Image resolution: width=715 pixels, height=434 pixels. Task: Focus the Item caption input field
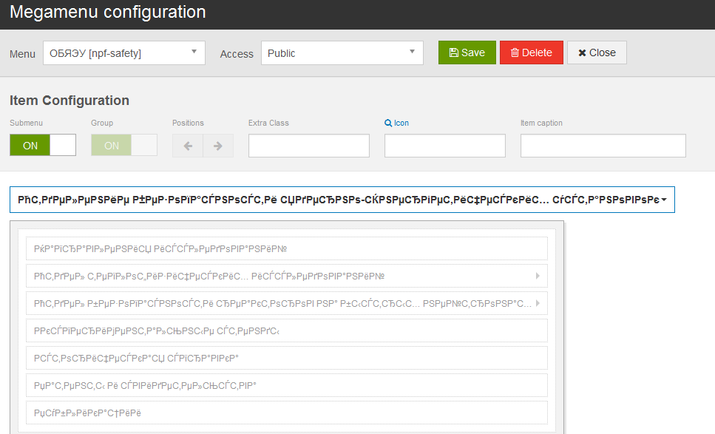click(x=603, y=146)
